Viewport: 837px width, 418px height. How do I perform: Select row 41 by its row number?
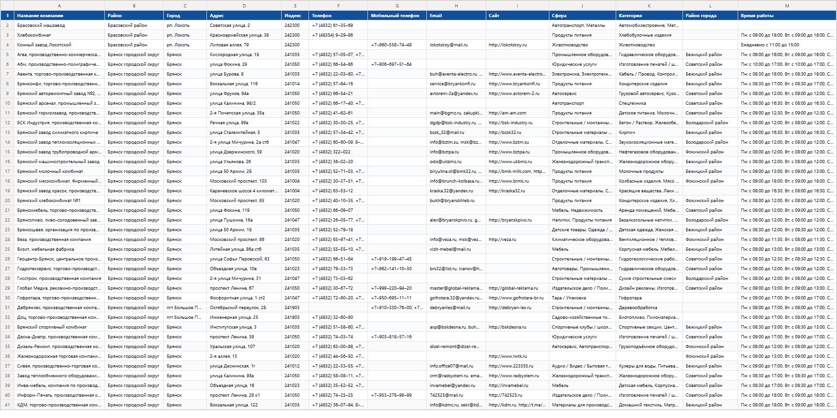point(7,405)
